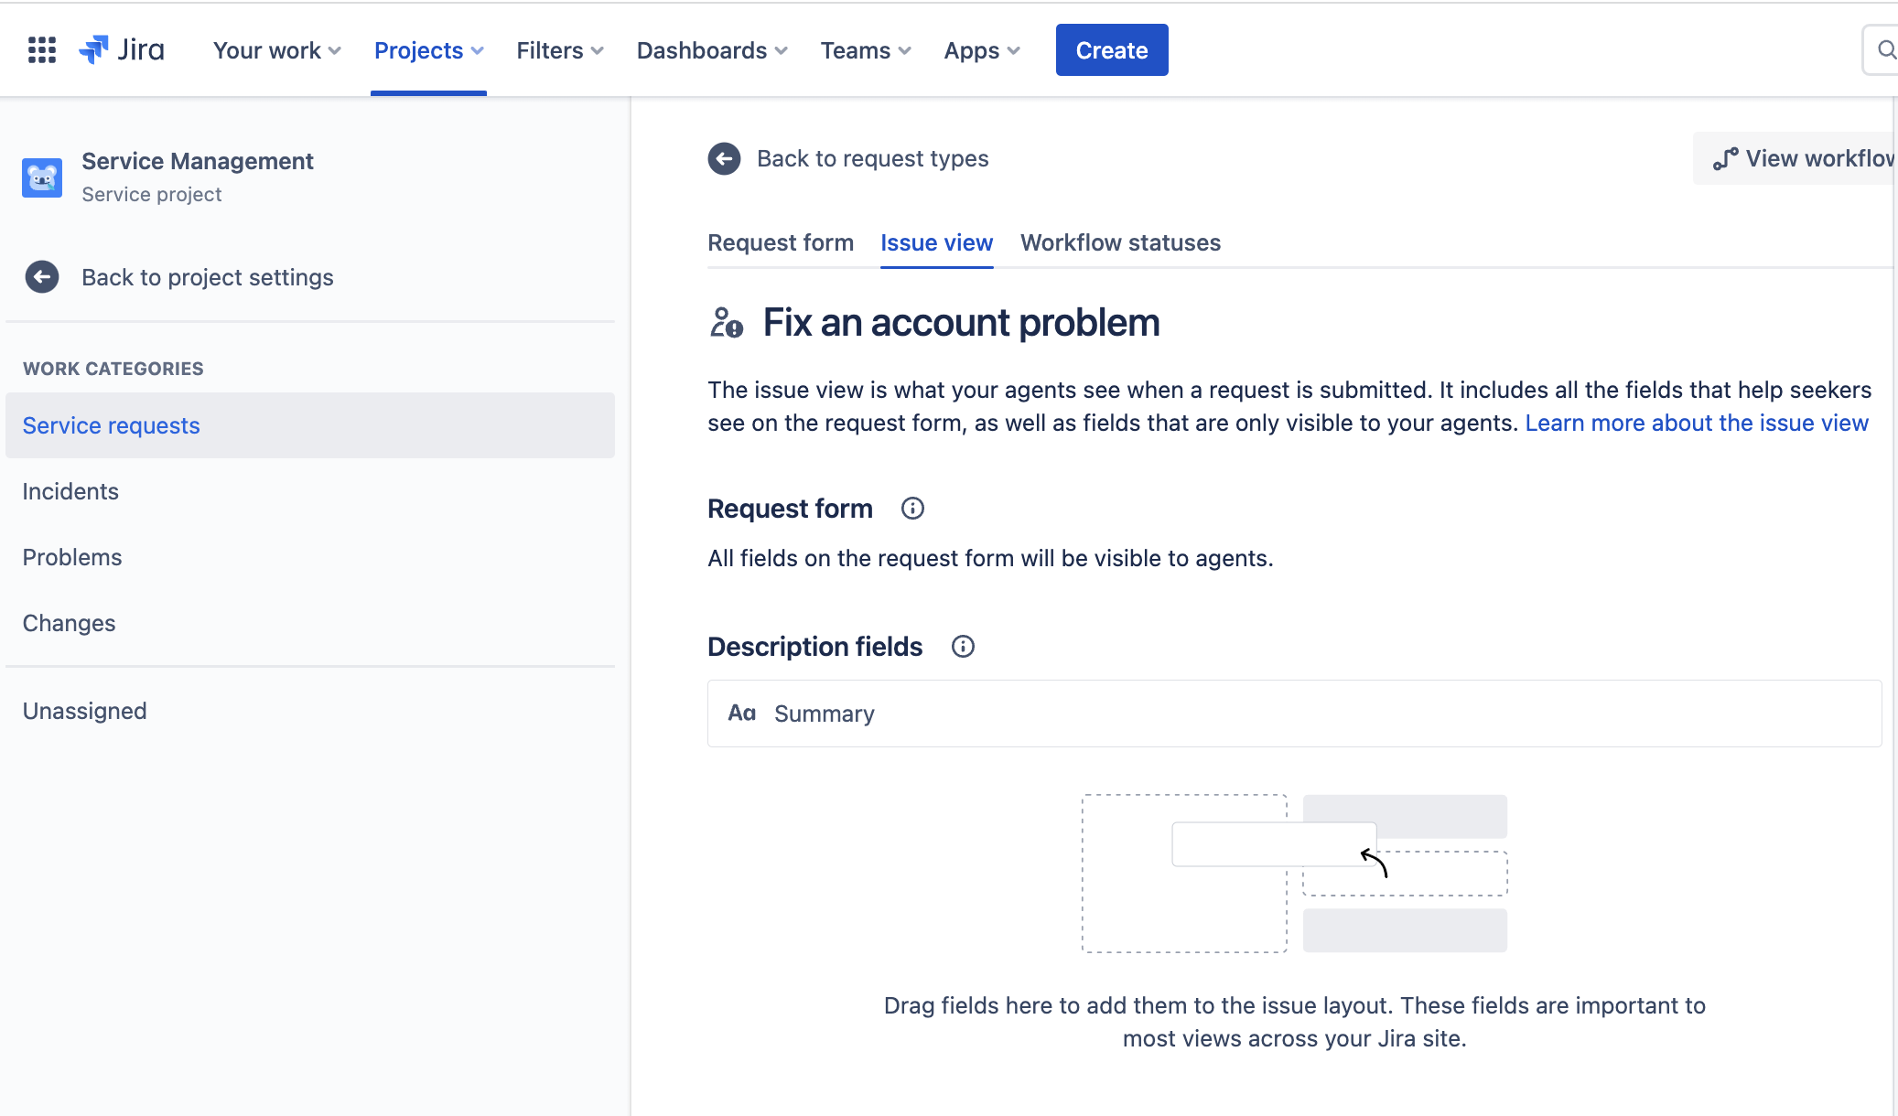The height and width of the screenshot is (1116, 1898).
Task: Click the search field magnifier
Action: click(x=1886, y=50)
